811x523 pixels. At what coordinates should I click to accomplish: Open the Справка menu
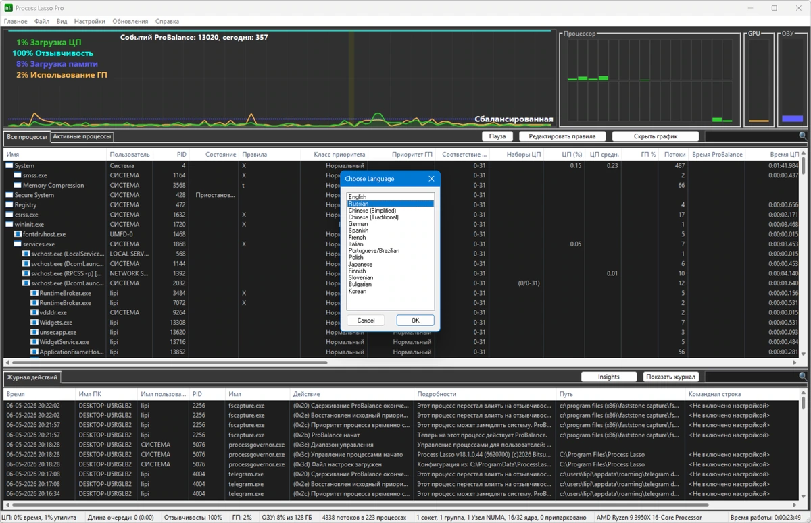coord(167,22)
